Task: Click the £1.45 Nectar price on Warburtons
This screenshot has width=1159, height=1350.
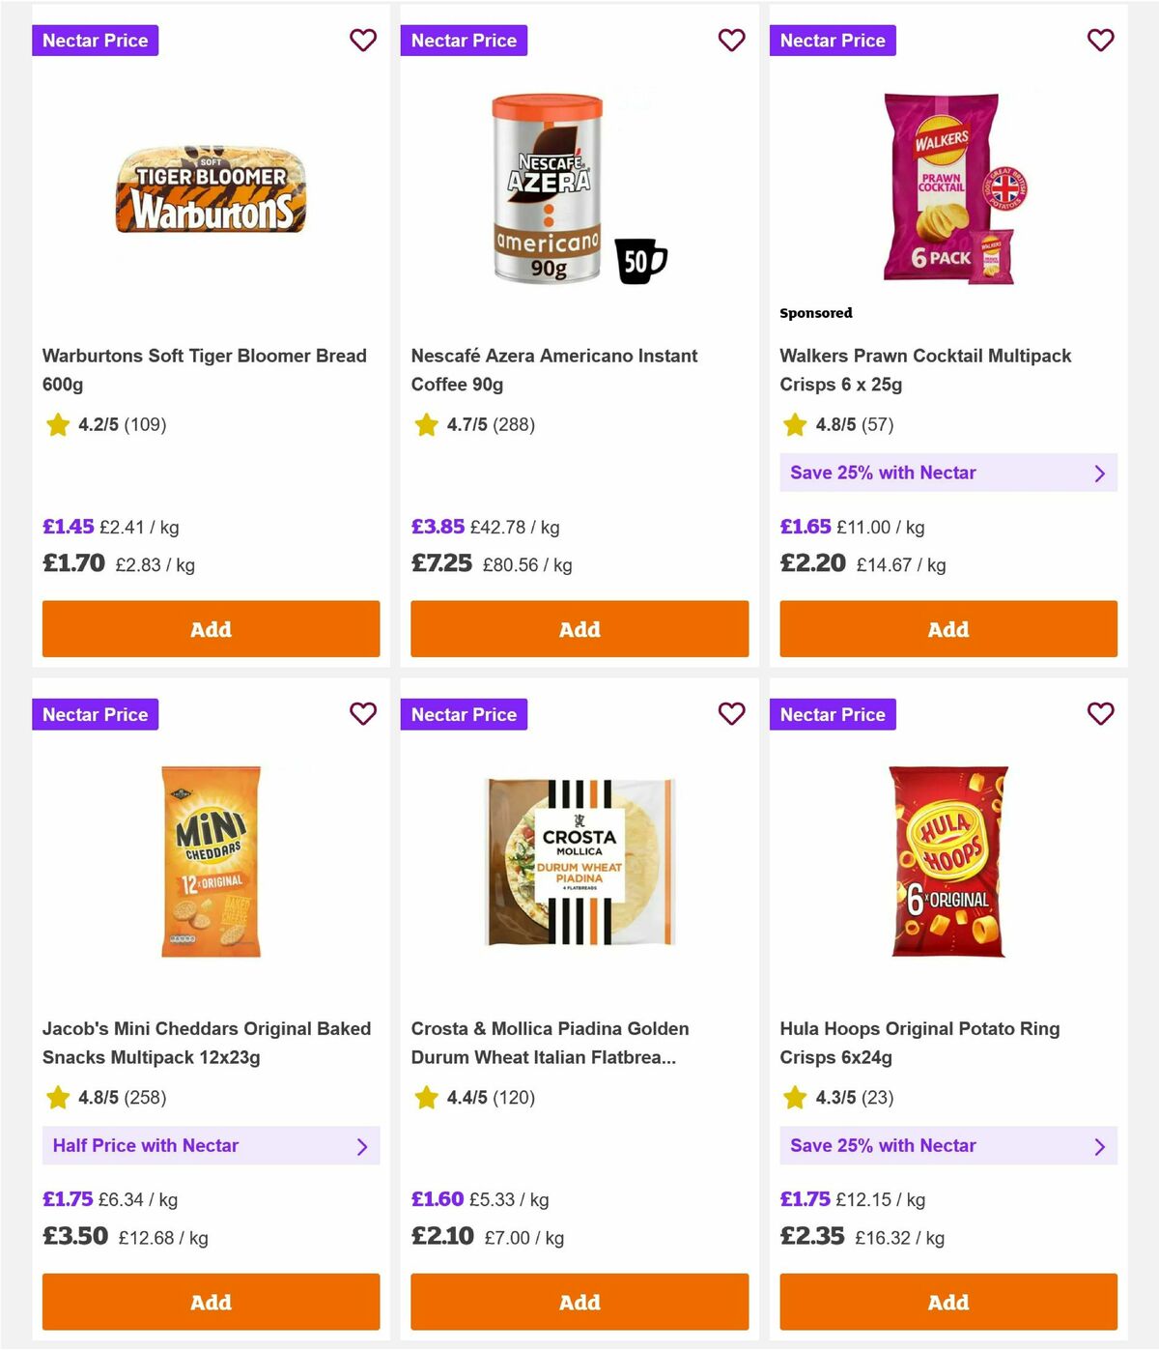Action: click(68, 527)
